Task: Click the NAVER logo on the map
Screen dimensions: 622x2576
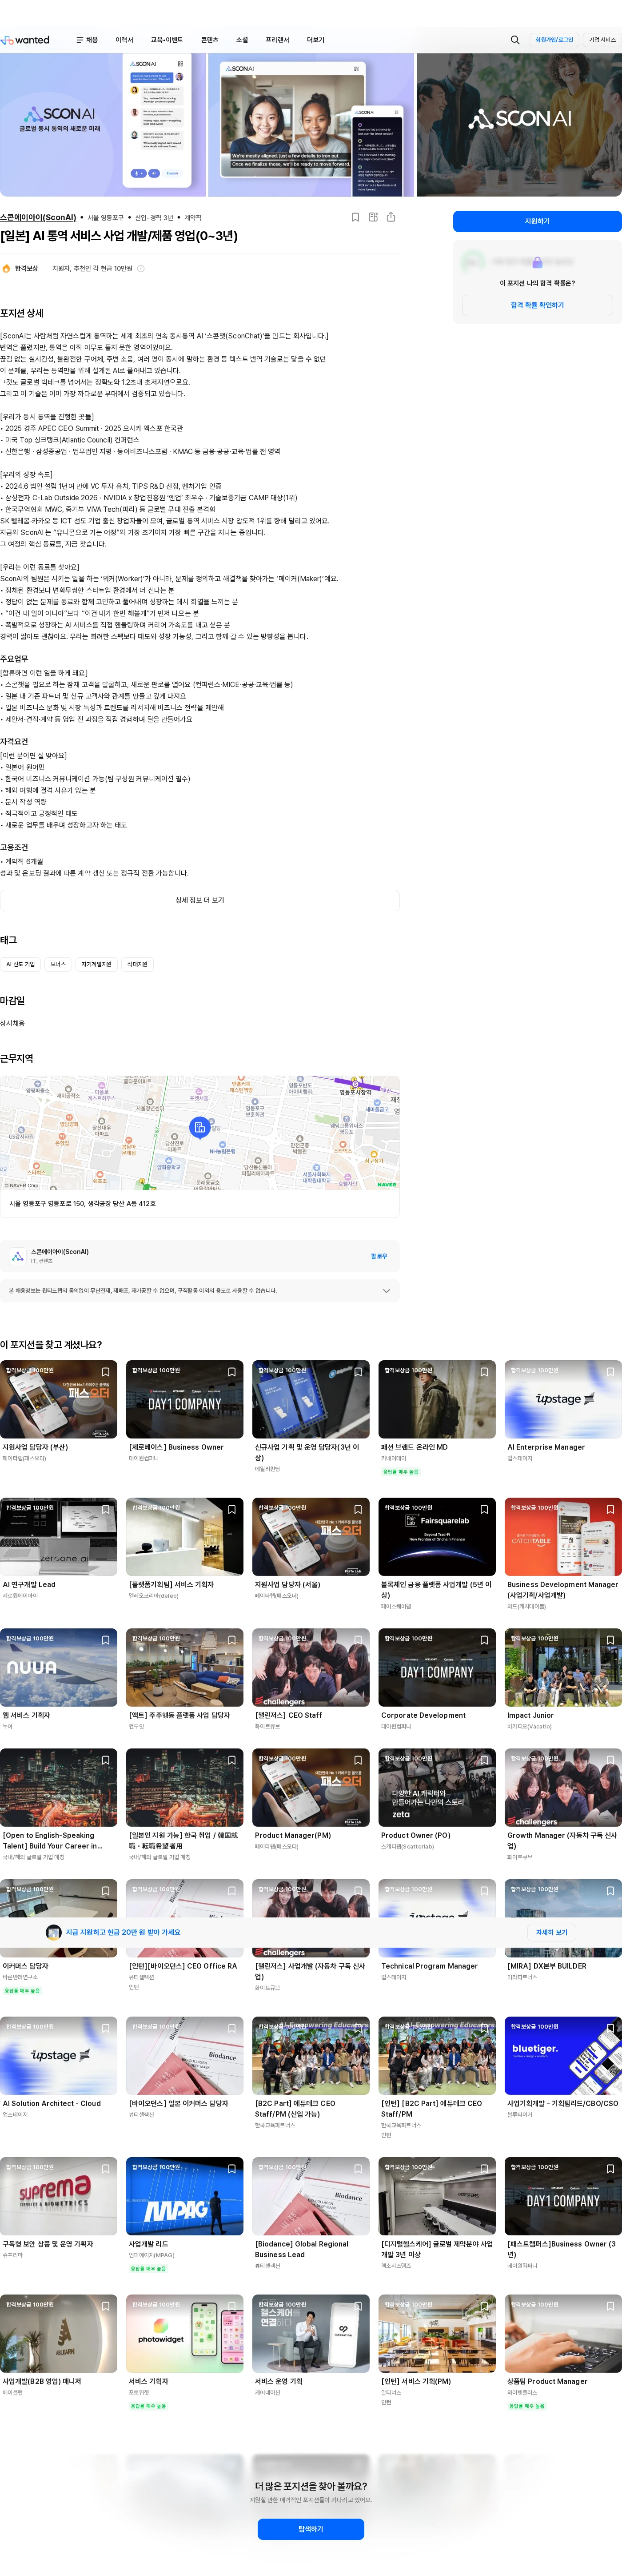Action: coord(387,1184)
